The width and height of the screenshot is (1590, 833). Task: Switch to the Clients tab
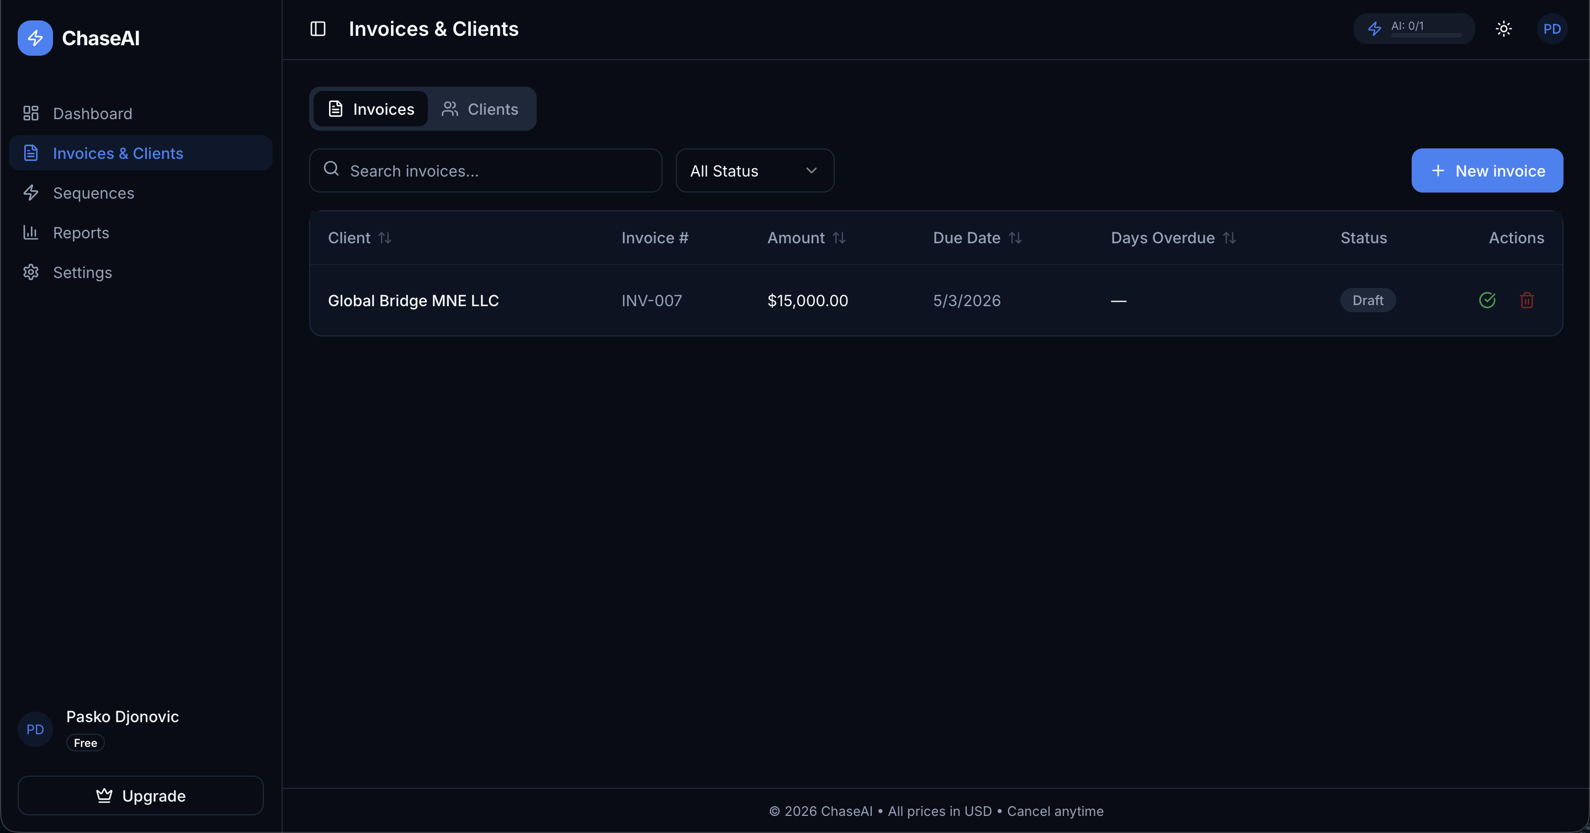(480, 109)
